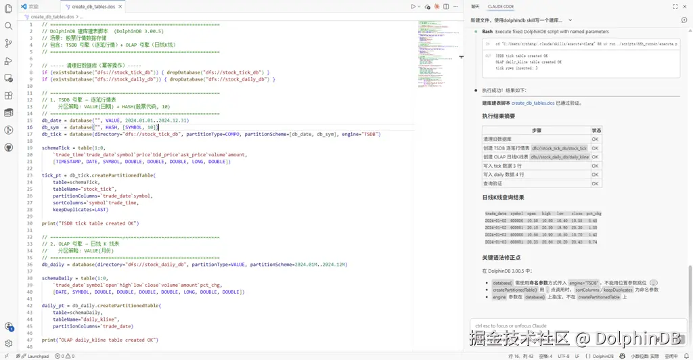Close the create_db_tables.dos tab
This screenshot has height=360, width=693.
tap(120, 7)
